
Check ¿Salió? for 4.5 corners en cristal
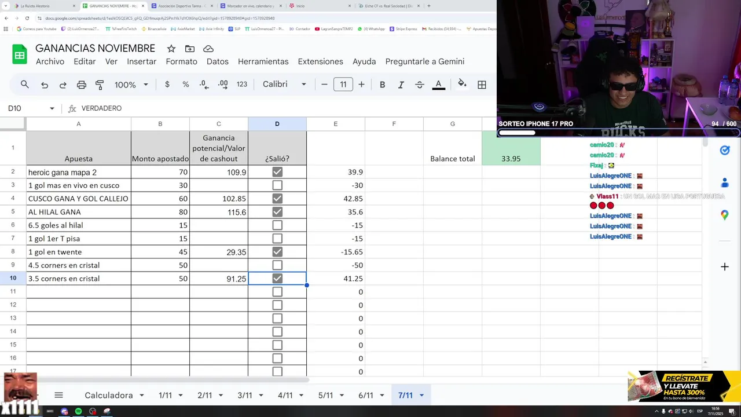(277, 265)
